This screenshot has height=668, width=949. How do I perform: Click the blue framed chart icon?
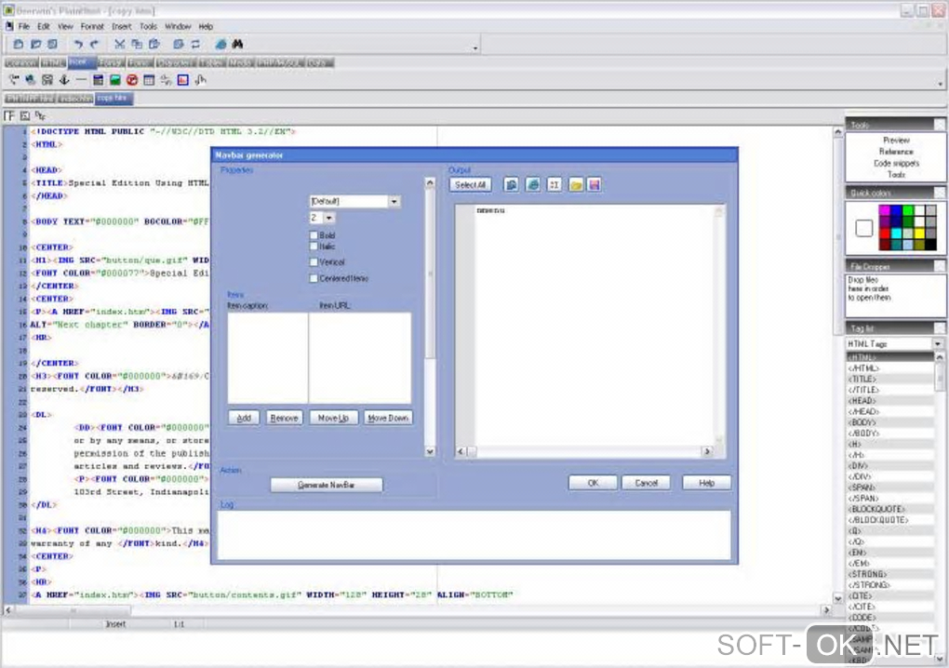pyautogui.click(x=182, y=80)
